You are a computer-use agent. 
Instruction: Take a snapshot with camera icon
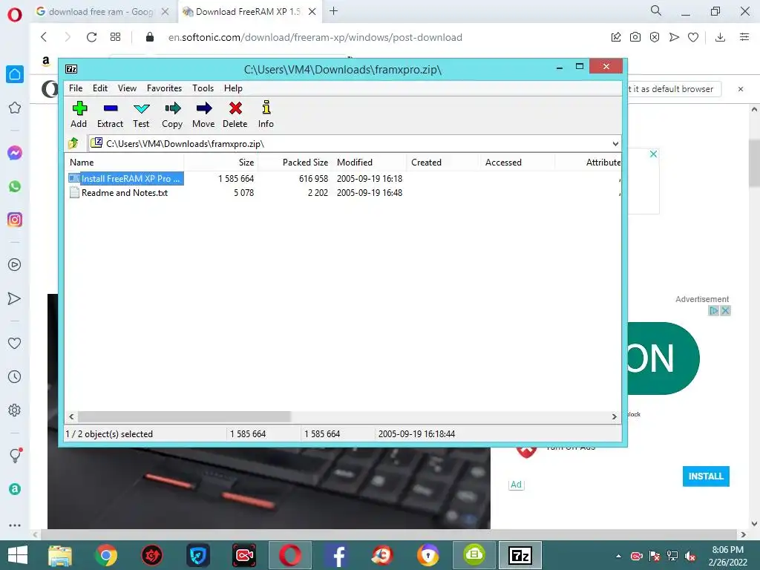[635, 37]
